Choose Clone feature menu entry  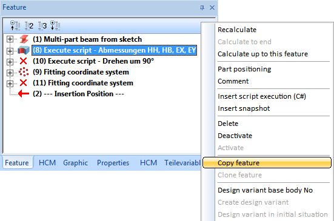point(239,175)
